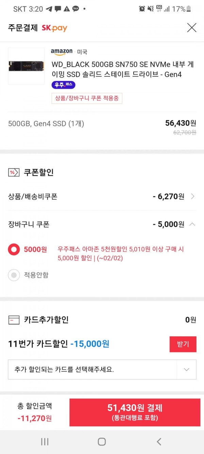This screenshot has height=454, width=204.
Task: Open the WD_BLACK 500GB SN750 product title
Action: (123, 69)
